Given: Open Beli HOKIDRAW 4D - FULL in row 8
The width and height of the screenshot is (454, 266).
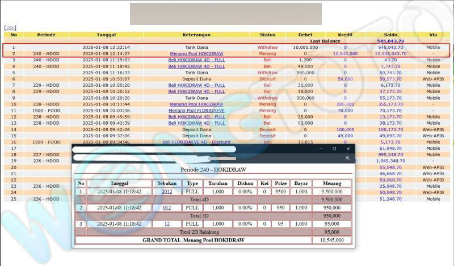Looking at the screenshot, I should click(x=196, y=92).
